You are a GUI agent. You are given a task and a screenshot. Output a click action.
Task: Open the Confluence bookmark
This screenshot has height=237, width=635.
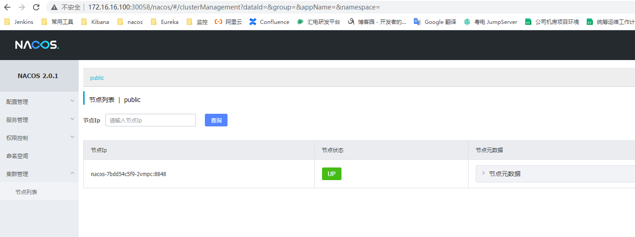tap(269, 22)
